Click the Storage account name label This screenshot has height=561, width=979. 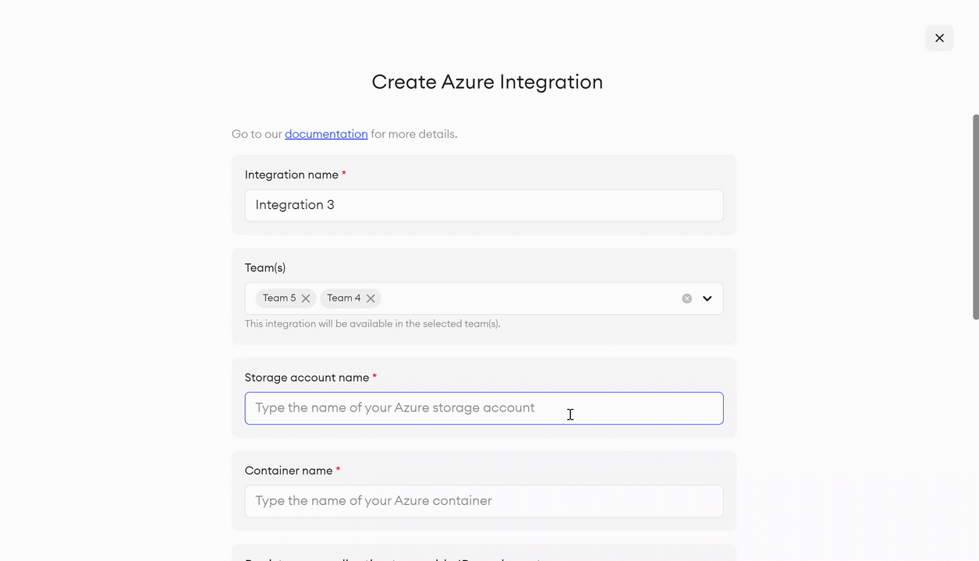click(x=307, y=377)
